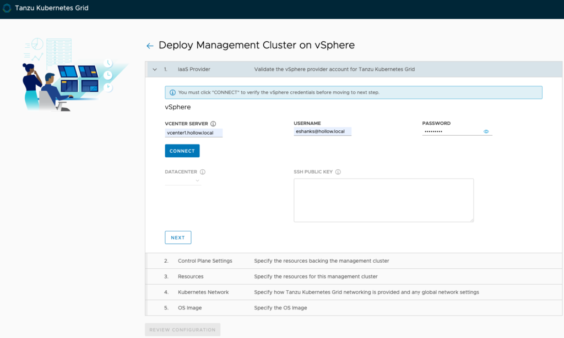Click inside the Password field

pos(451,132)
